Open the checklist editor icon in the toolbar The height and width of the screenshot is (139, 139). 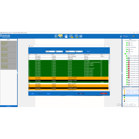56,36
